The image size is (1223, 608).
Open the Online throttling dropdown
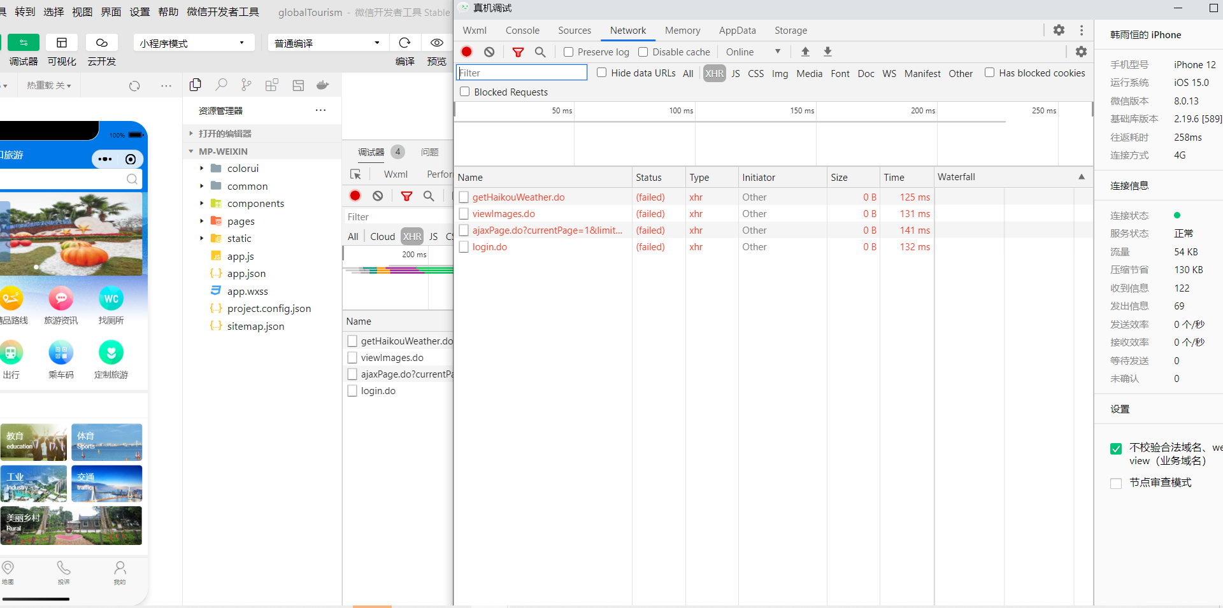coord(754,52)
